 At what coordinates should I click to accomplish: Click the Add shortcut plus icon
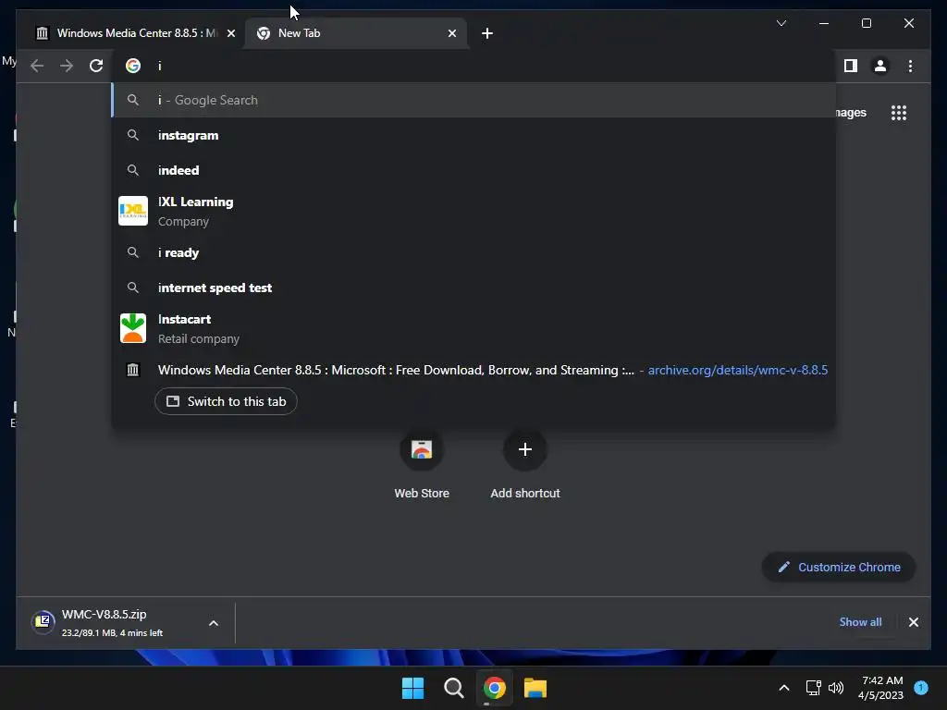[x=525, y=449]
